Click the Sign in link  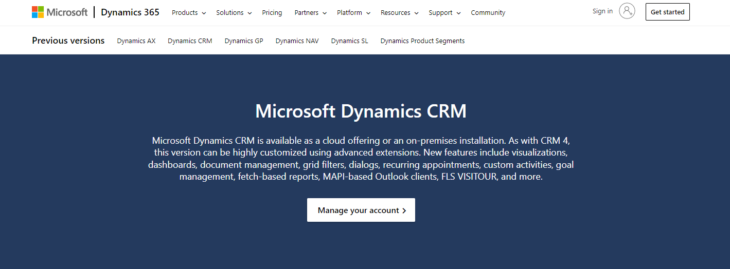point(602,11)
